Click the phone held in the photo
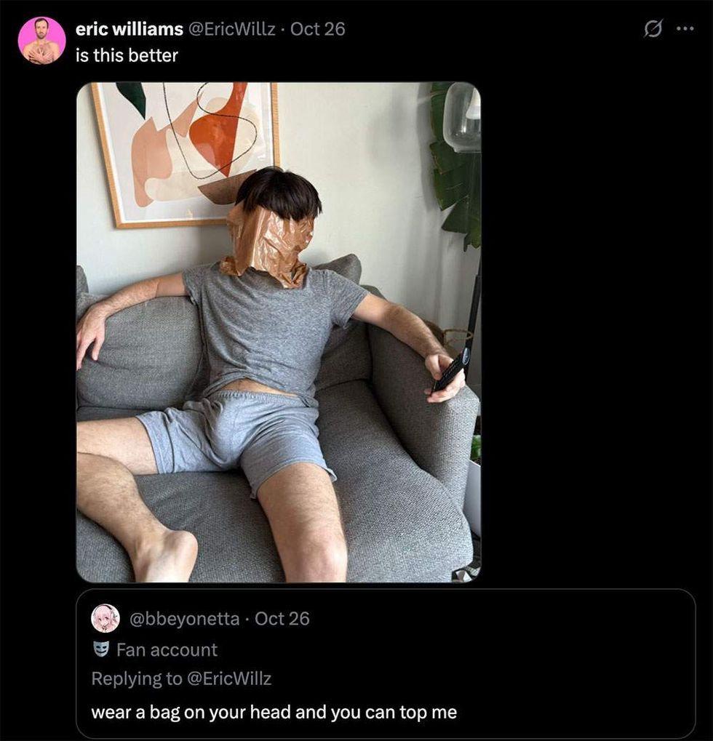This screenshot has height=741, width=713. coord(450,374)
